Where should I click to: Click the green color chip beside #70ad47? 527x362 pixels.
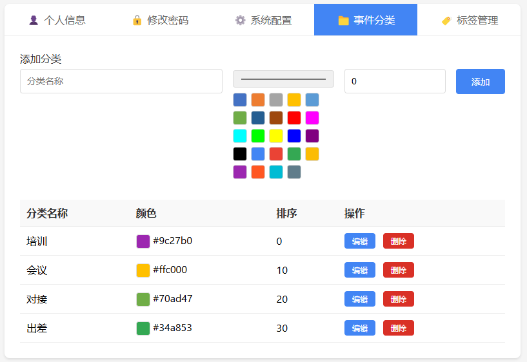point(143,300)
